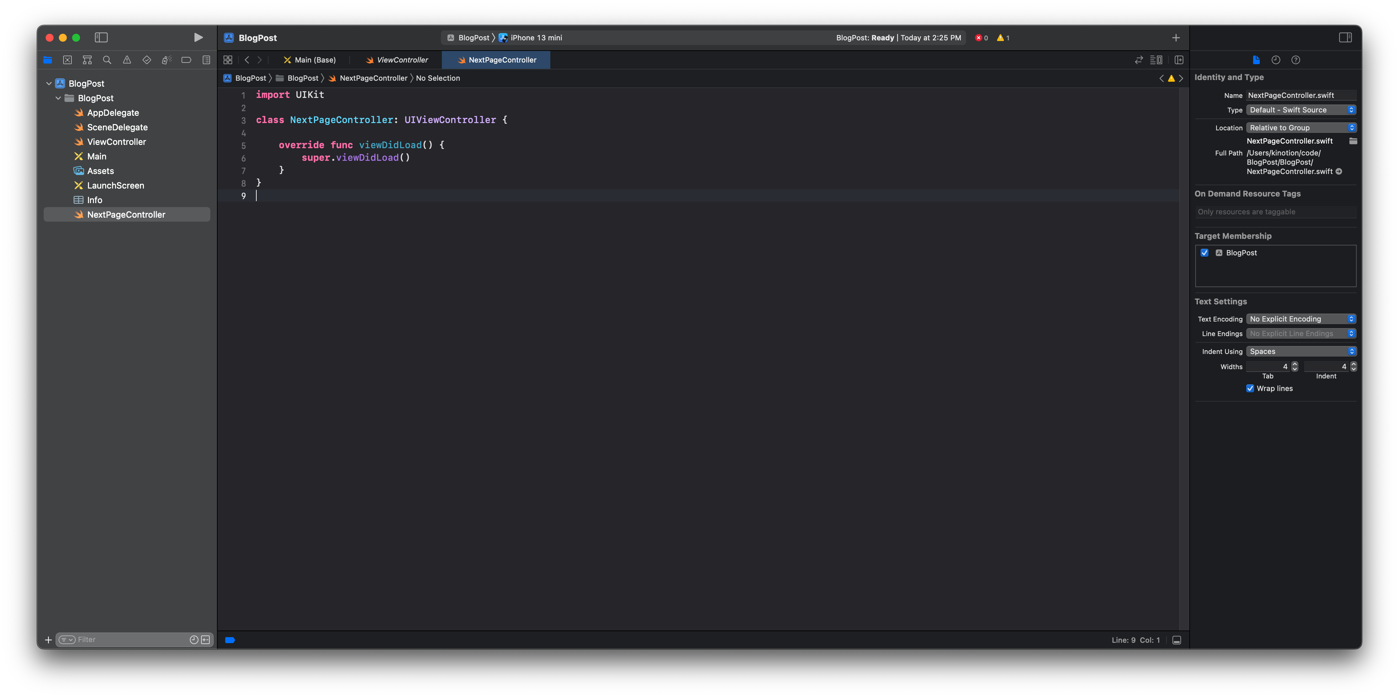The height and width of the screenshot is (698, 1399).
Task: Open the Issue navigator warning icon
Action: [x=127, y=60]
